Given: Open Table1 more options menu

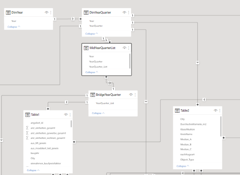Looking at the screenshot, I should pos(70,115).
